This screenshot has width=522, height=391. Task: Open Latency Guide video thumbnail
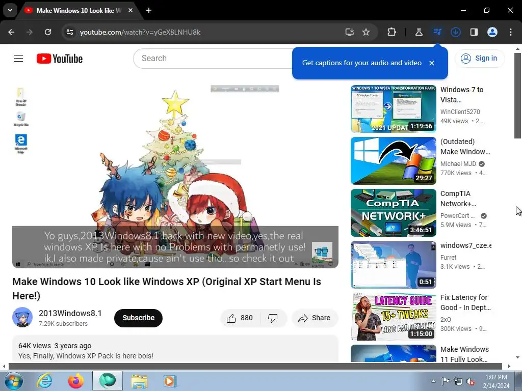click(x=393, y=317)
